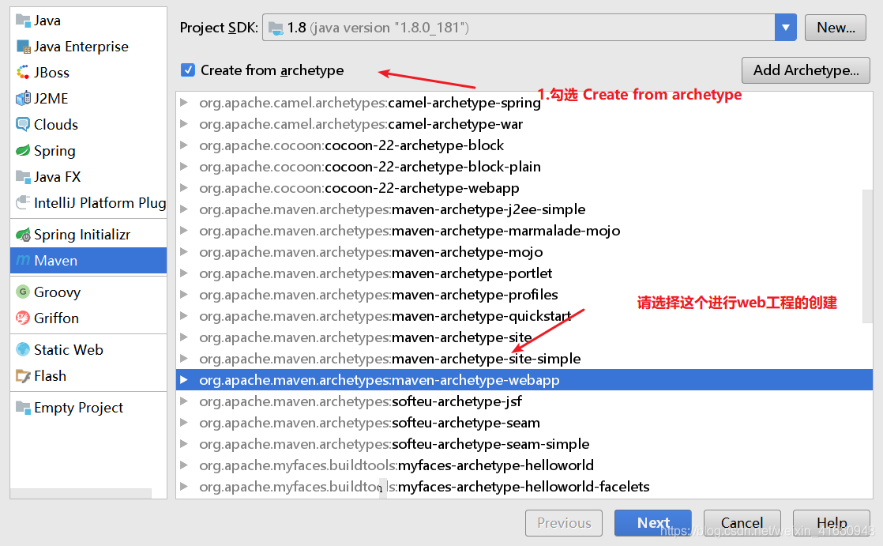Select Griffon project type

tap(88, 318)
